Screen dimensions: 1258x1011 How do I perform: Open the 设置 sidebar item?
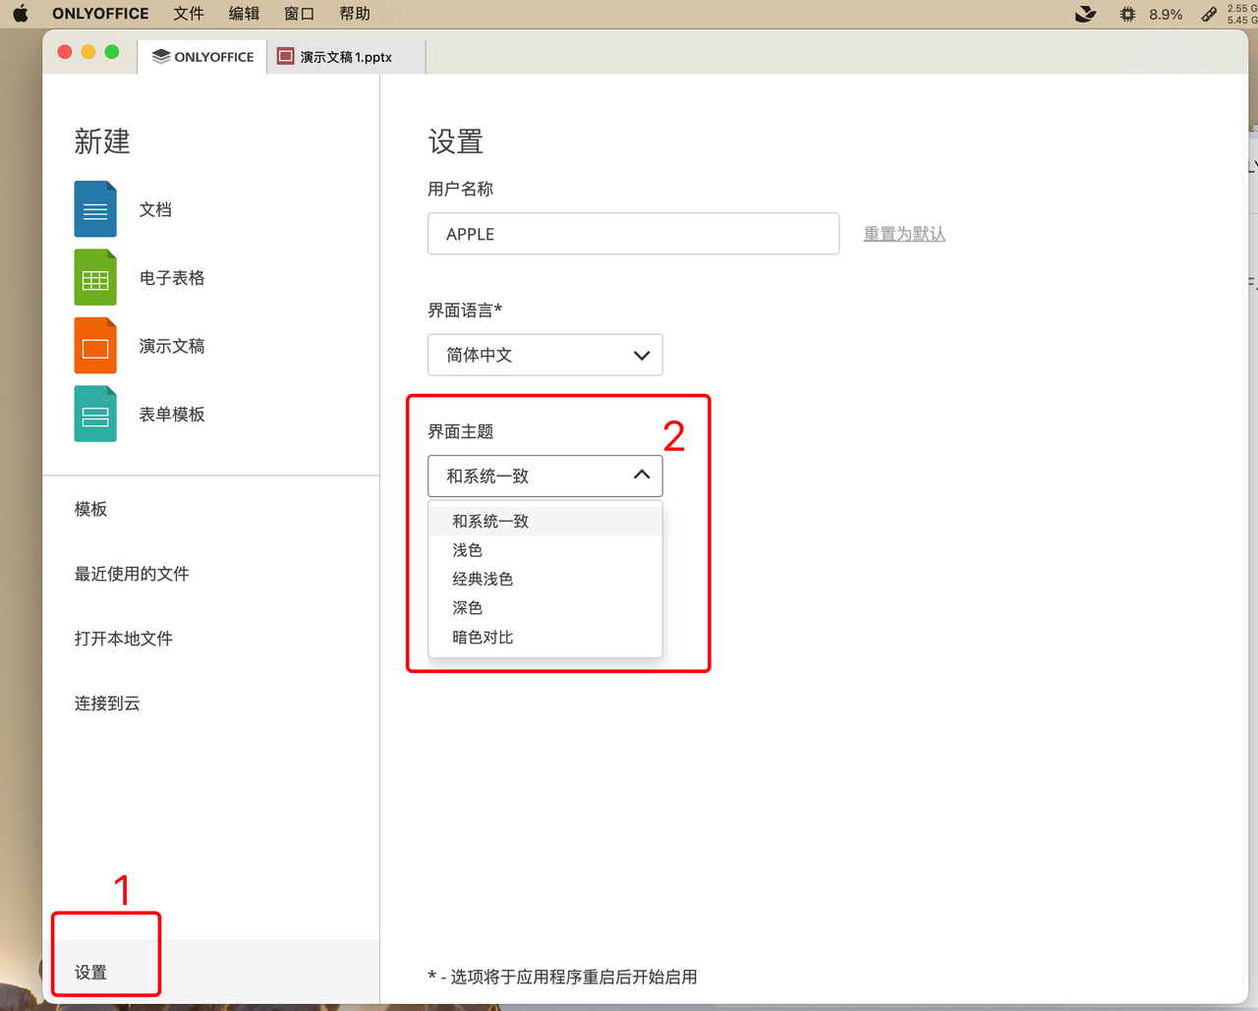(211, 972)
